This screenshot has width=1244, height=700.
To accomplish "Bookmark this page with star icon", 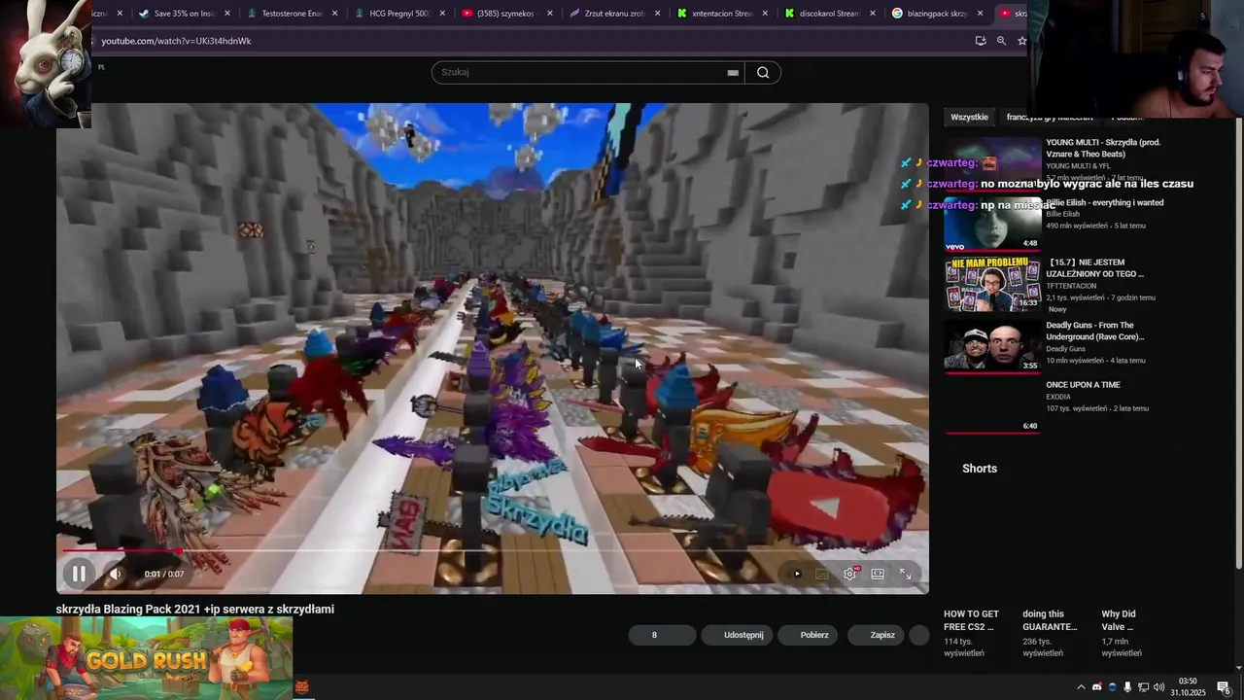I will pyautogui.click(x=1021, y=41).
